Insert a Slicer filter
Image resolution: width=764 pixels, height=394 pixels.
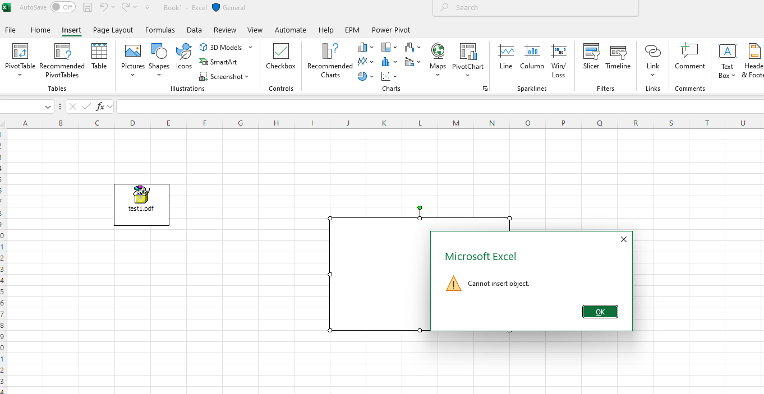(591, 57)
